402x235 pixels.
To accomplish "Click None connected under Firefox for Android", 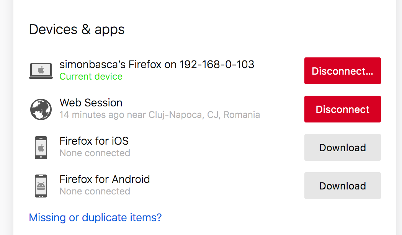I will (95, 191).
